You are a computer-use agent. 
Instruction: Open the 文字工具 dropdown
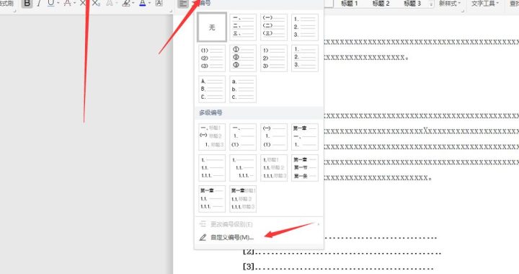click(485, 4)
